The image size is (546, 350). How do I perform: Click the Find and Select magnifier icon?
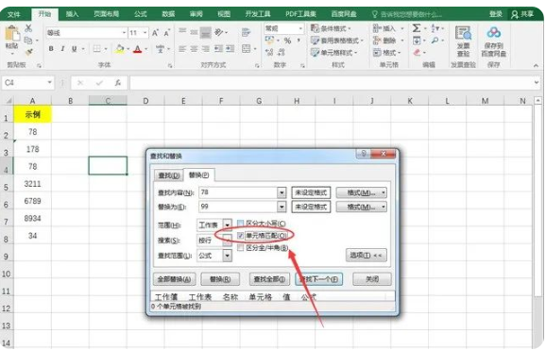(x=435, y=41)
